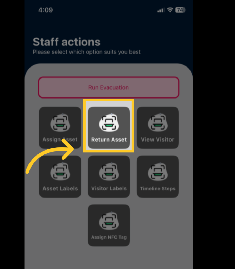Choose the Visitor Labels tile
The height and width of the screenshot is (269, 235).
pyautogui.click(x=109, y=177)
